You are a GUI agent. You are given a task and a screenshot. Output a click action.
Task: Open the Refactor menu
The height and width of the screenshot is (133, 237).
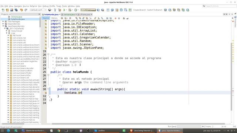(x=33, y=6)
